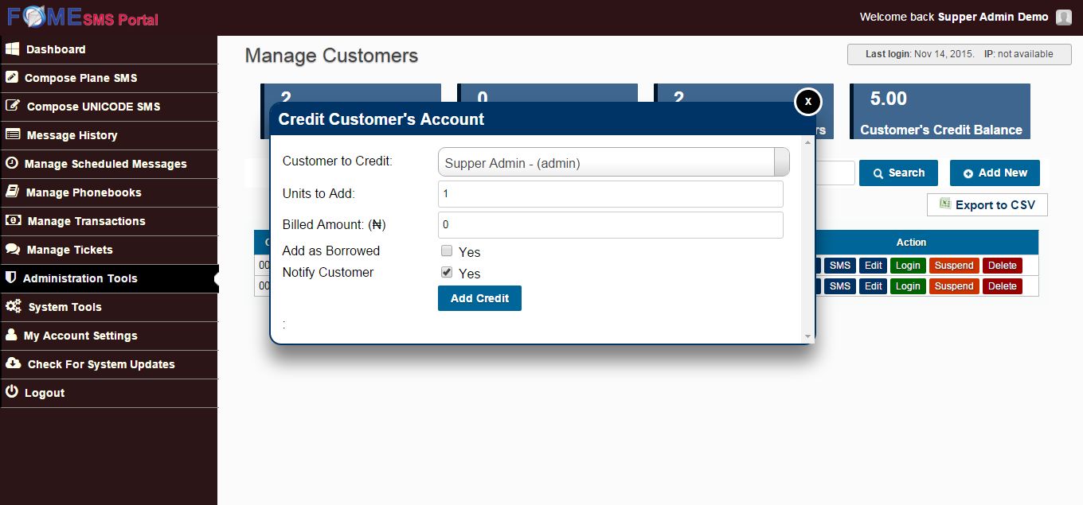The image size is (1083, 505).
Task: Click the Check For System Updates cloud icon
Action: tap(13, 364)
